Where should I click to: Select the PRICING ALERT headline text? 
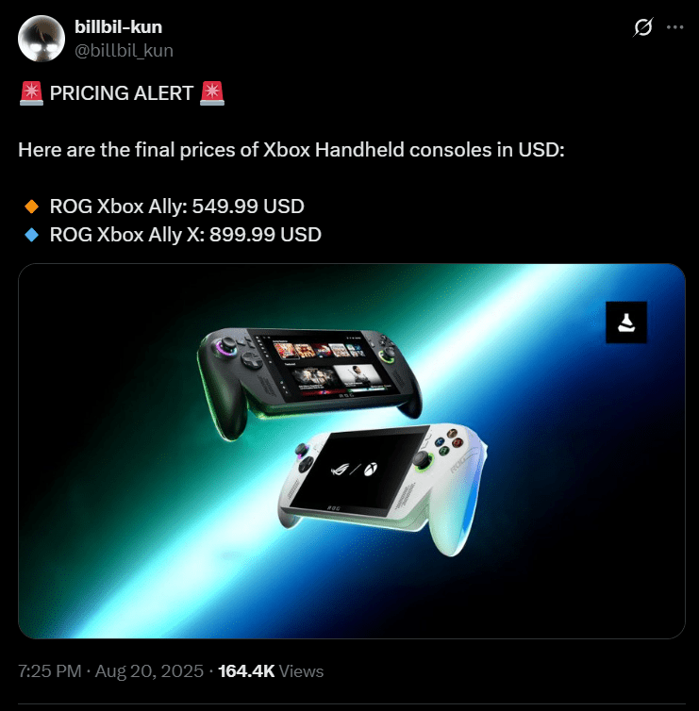(x=122, y=93)
